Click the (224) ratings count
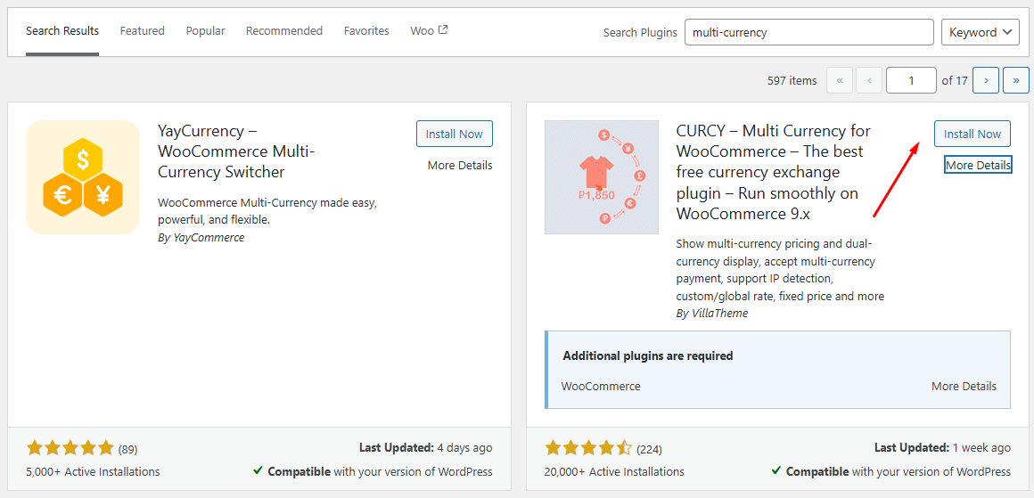The width and height of the screenshot is (1034, 498). [x=649, y=450]
